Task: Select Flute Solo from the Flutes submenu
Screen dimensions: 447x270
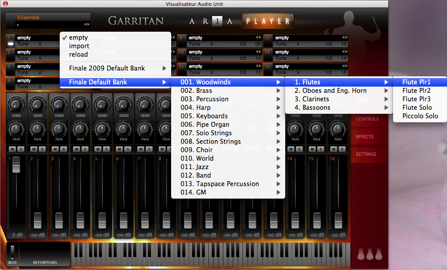Action: pyautogui.click(x=417, y=108)
